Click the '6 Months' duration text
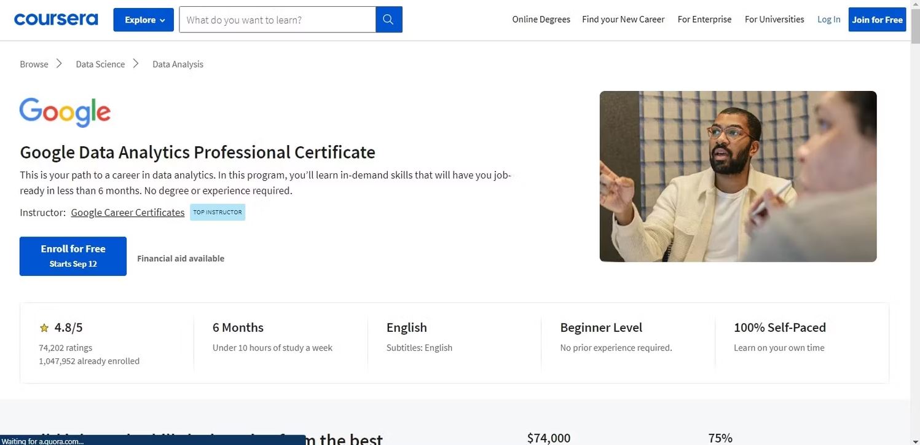920x445 pixels. [238, 328]
